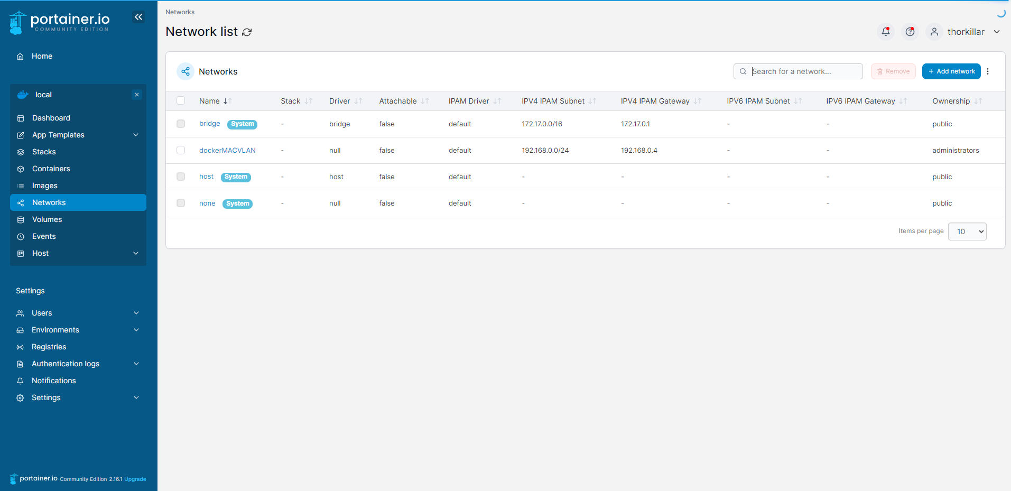Image resolution: width=1011 pixels, height=491 pixels.
Task: Open table settings three-dot menu
Action: pyautogui.click(x=988, y=71)
